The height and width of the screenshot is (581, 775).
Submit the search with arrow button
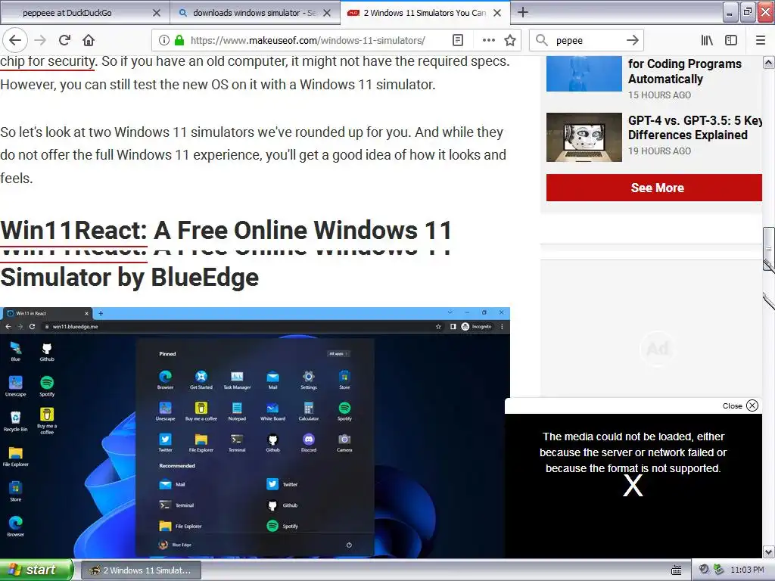pyautogui.click(x=632, y=40)
